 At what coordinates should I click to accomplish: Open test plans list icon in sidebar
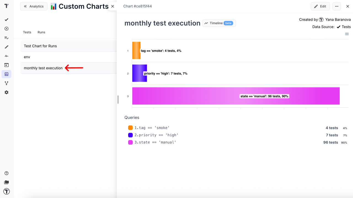[x=6, y=38]
